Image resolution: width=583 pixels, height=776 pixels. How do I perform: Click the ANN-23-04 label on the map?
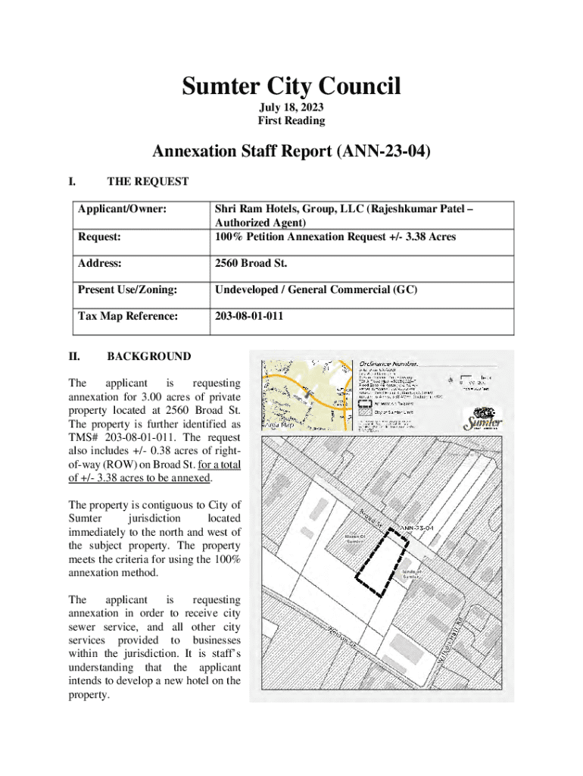pyautogui.click(x=416, y=527)
